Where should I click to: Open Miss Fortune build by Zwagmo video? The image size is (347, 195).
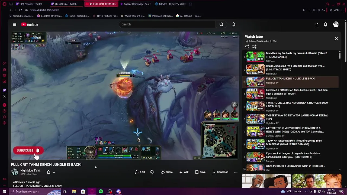[290, 157]
